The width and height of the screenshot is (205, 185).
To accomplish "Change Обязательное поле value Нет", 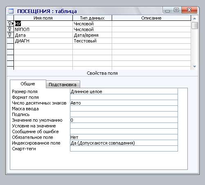I will tap(124, 137).
